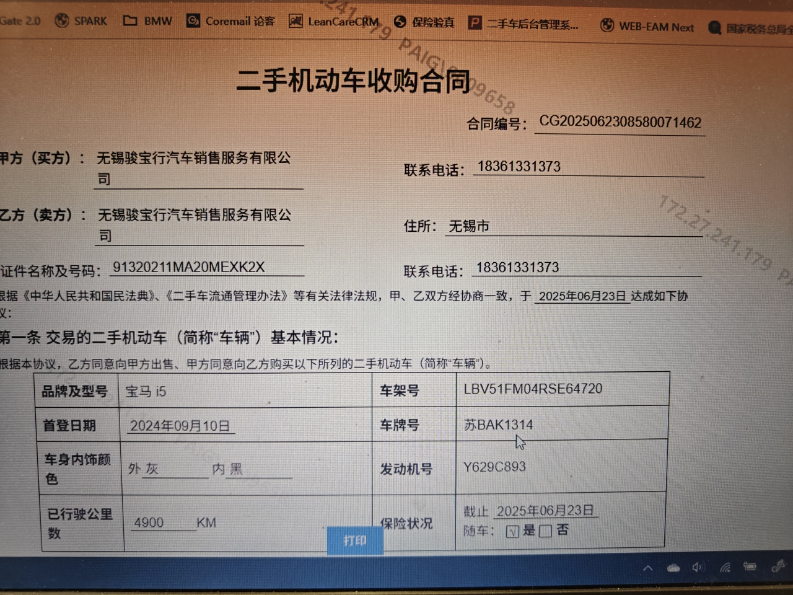Open the 保险验真 bookmark
The image size is (793, 595).
point(424,22)
